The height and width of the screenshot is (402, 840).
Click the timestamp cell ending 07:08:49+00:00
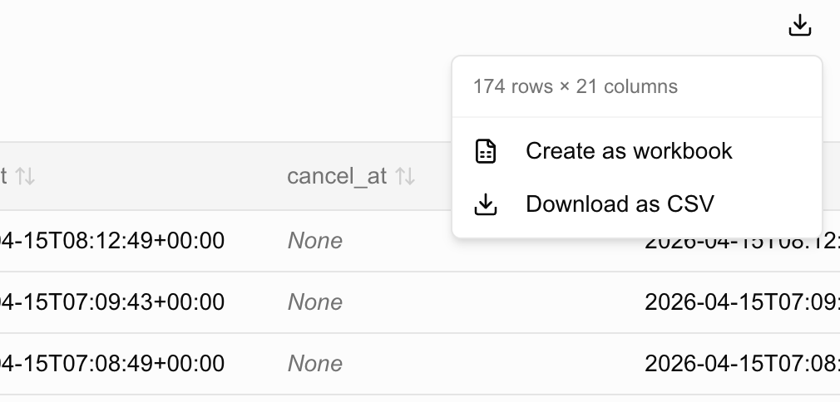coord(112,364)
